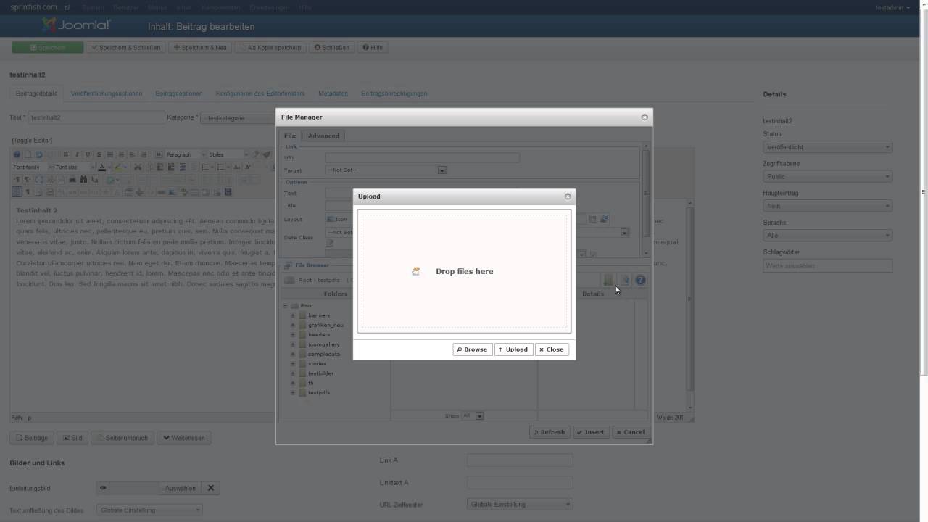This screenshot has height=522, width=928.
Task: Select the testbilder folder in tree
Action: tap(320, 373)
